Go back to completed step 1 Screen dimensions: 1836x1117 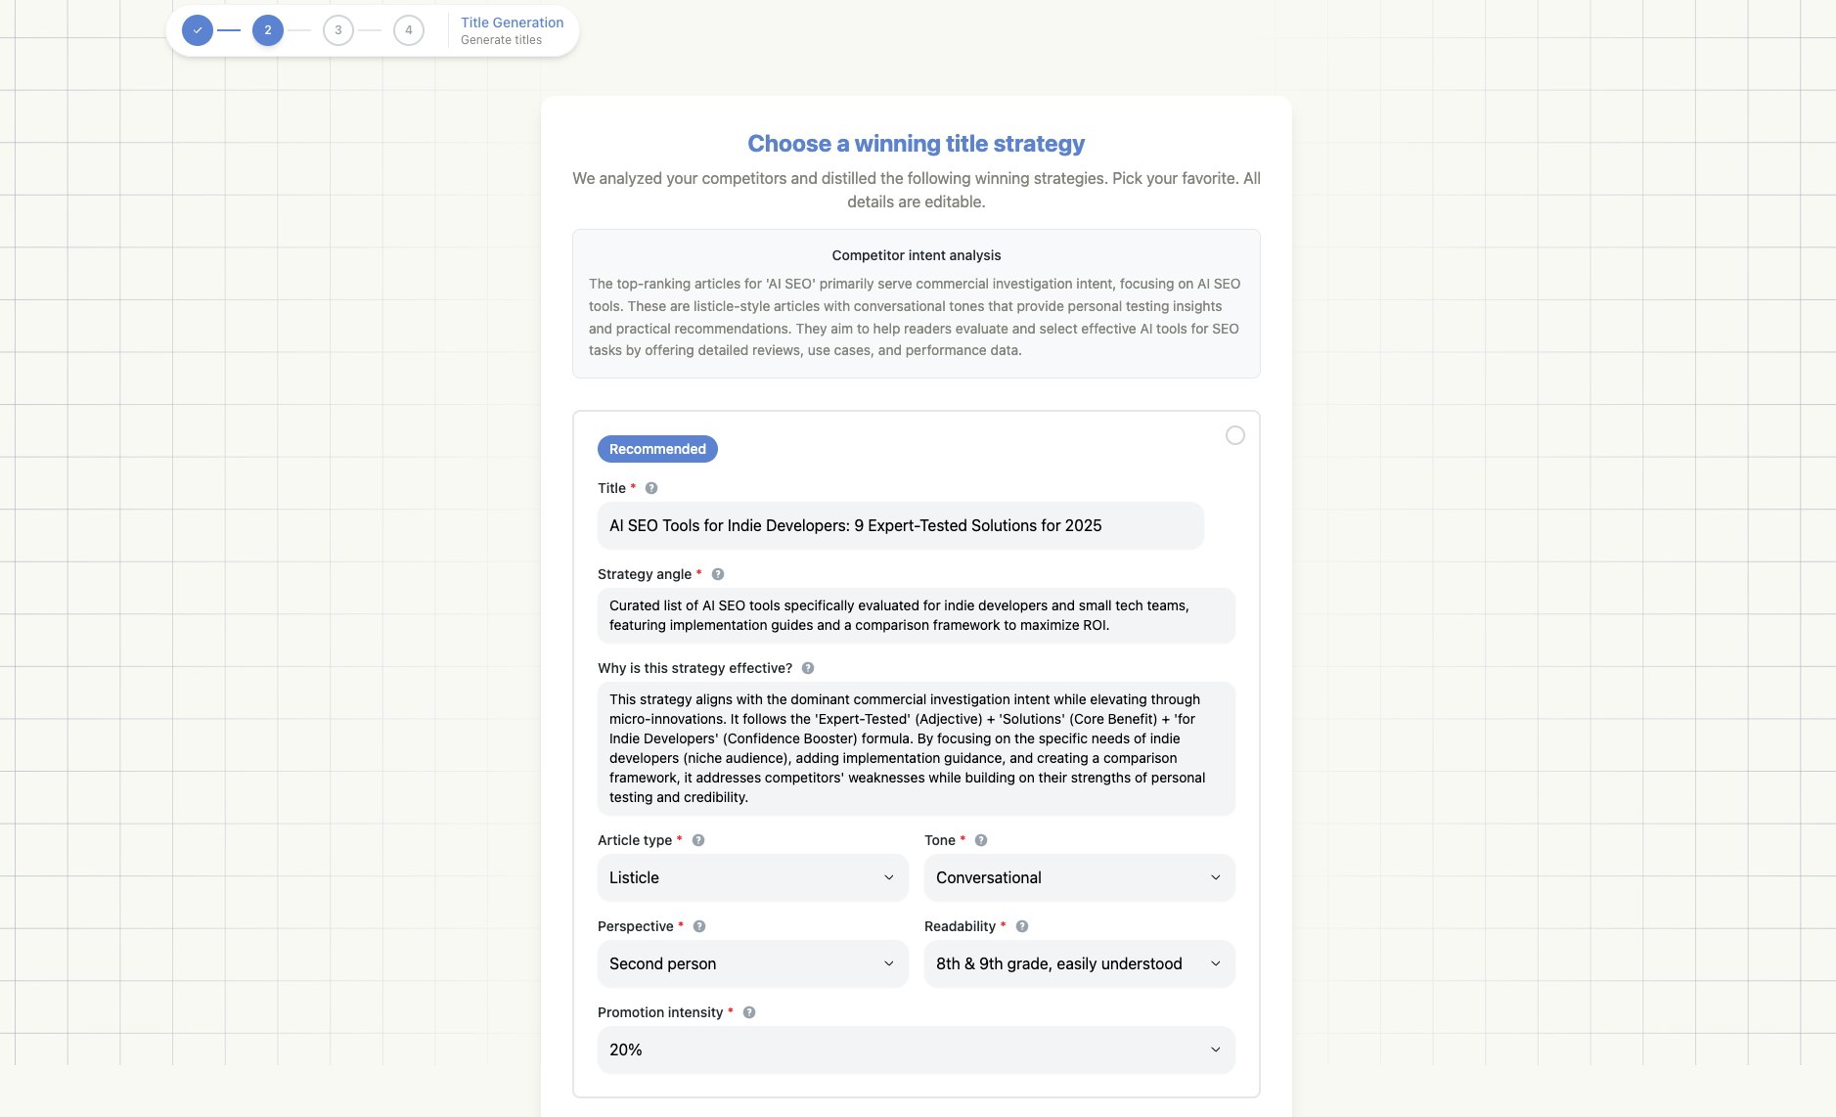tap(198, 30)
